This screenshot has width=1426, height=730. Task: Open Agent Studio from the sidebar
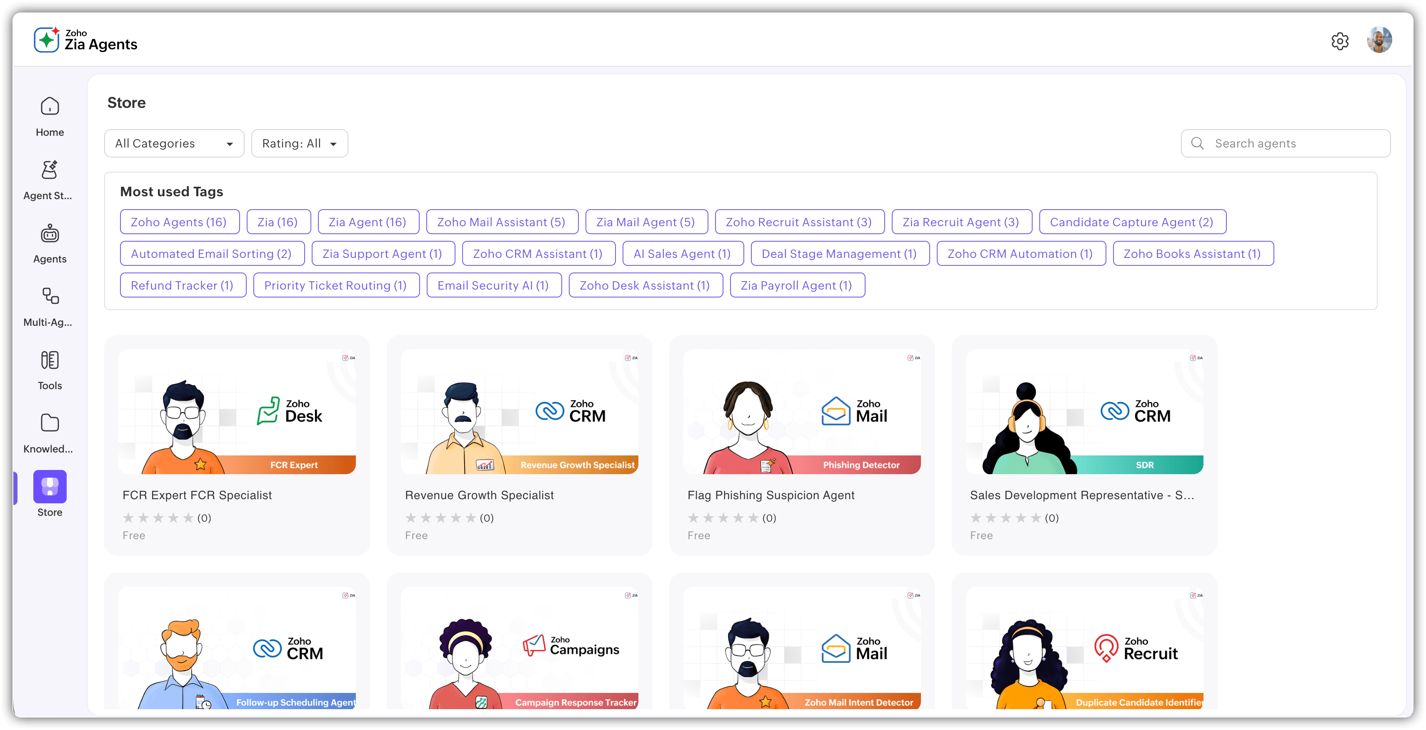50,170
